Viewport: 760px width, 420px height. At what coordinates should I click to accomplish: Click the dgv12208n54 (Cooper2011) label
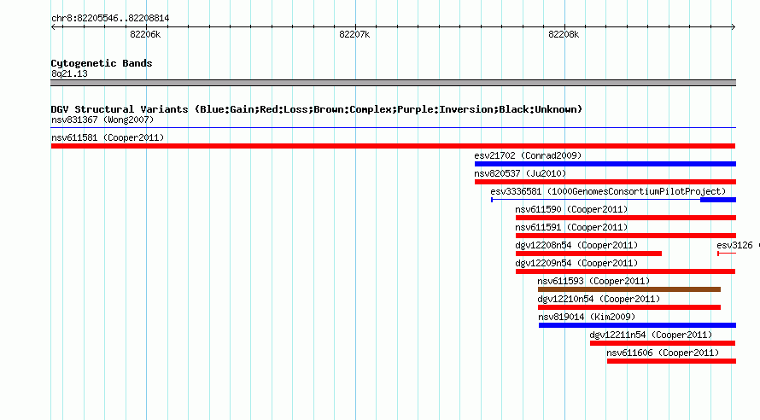[576, 245]
